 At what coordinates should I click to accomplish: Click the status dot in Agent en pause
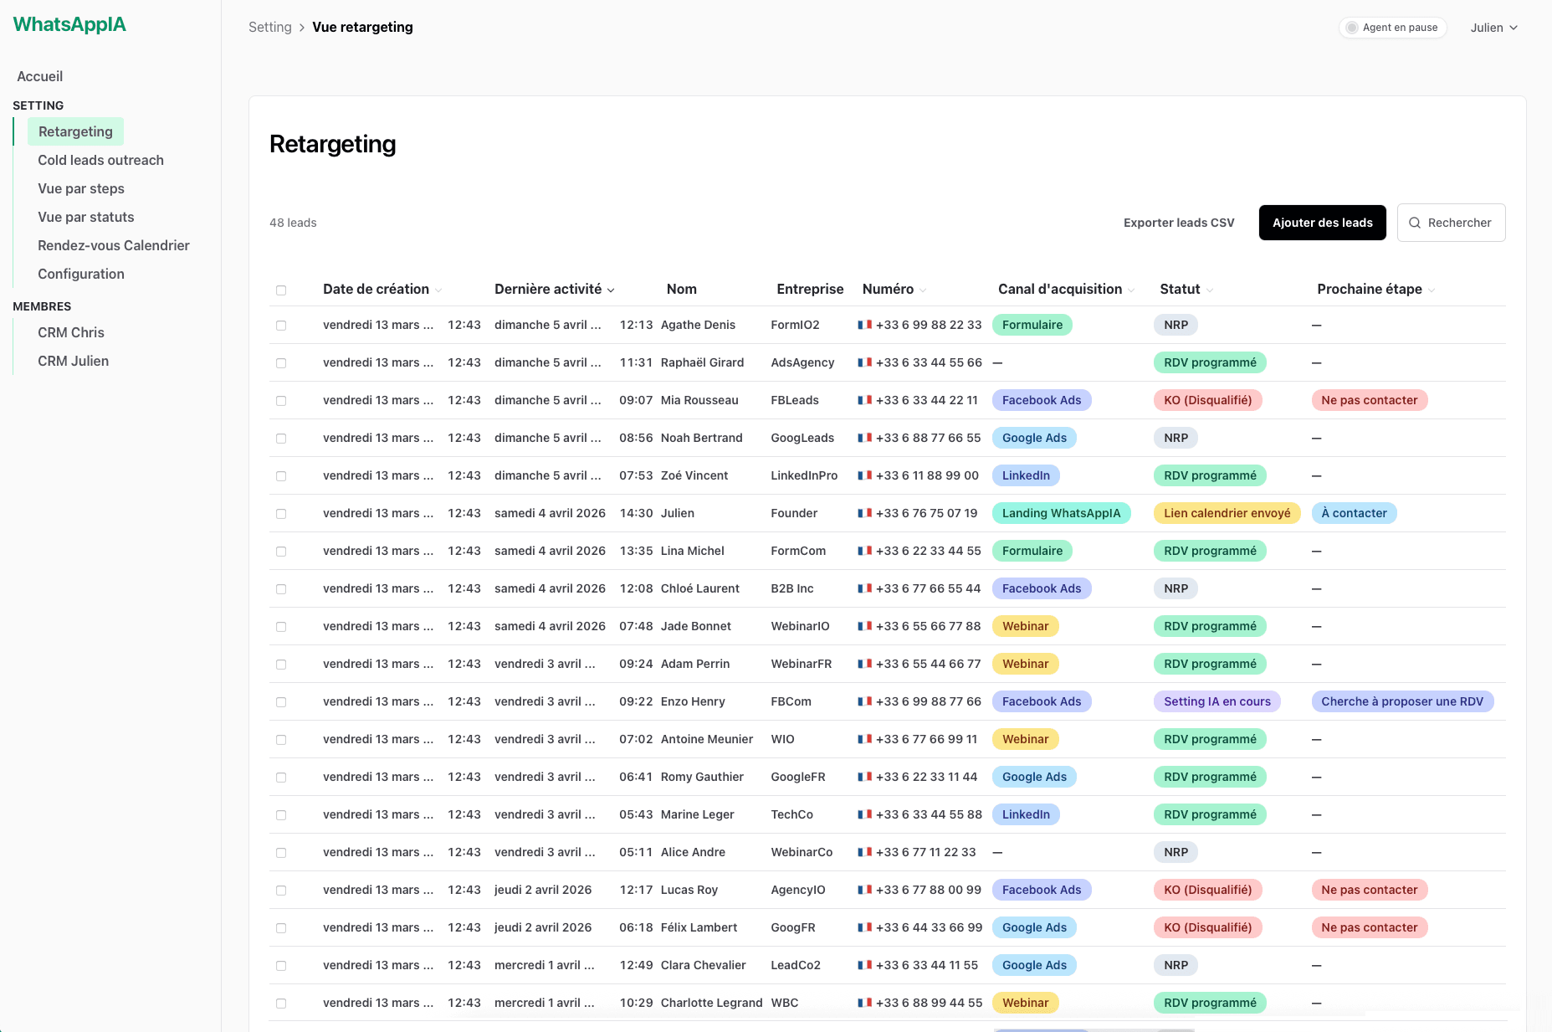click(x=1352, y=27)
